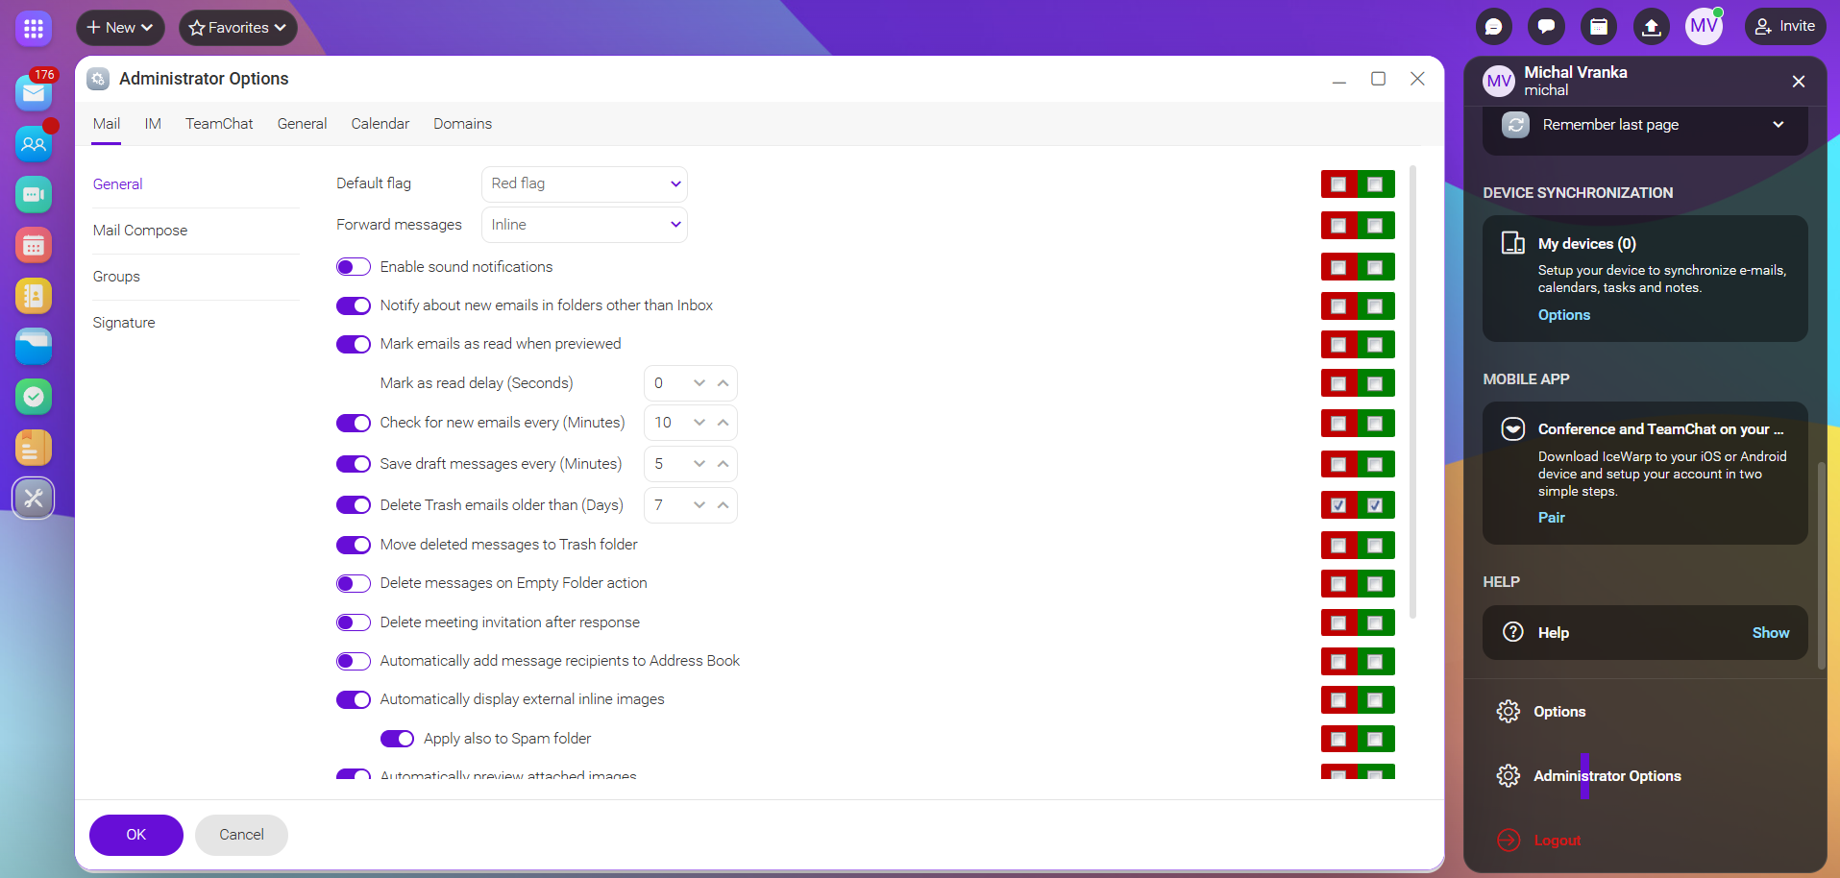This screenshot has height=878, width=1840.
Task: Decrease the Mark as read delay value
Action: (699, 383)
